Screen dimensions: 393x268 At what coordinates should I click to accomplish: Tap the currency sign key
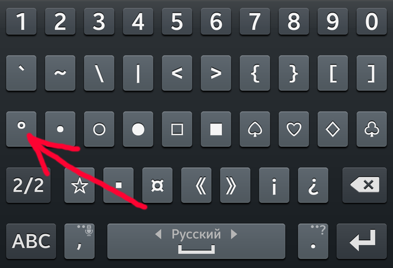[157, 185]
